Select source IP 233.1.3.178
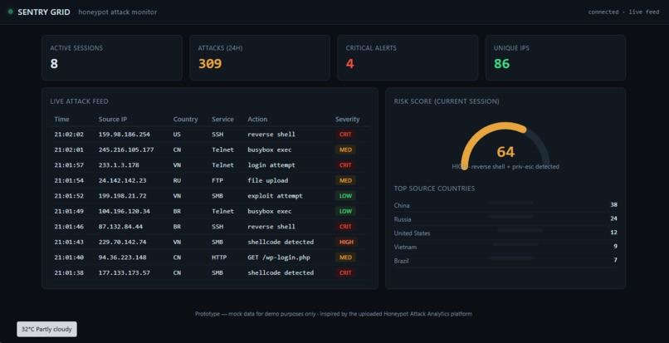The height and width of the screenshot is (343, 669). 119,165
